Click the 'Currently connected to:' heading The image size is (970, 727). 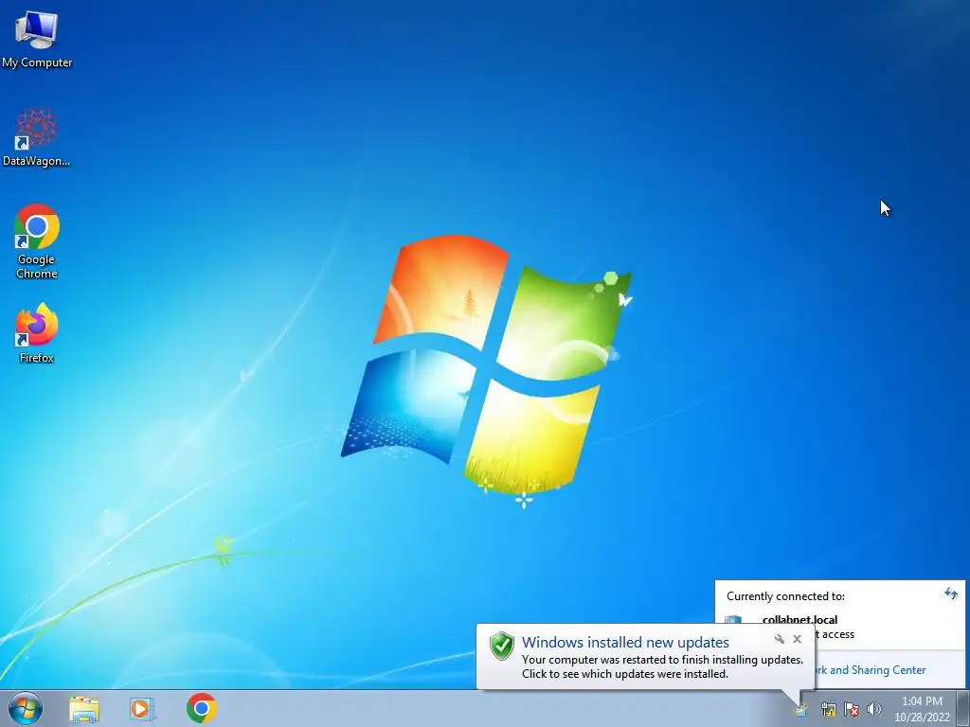(x=785, y=596)
